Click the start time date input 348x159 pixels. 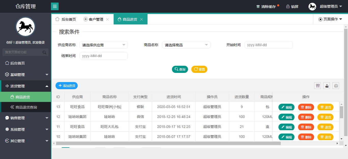pyautogui.click(x=269, y=45)
